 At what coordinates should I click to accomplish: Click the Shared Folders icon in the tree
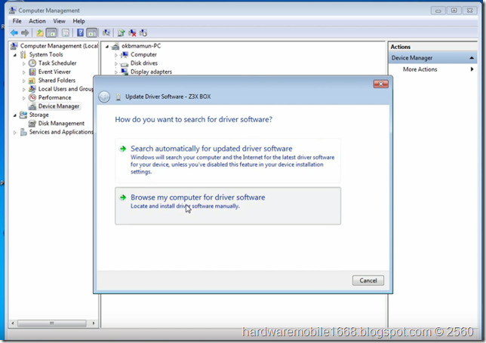click(x=32, y=81)
